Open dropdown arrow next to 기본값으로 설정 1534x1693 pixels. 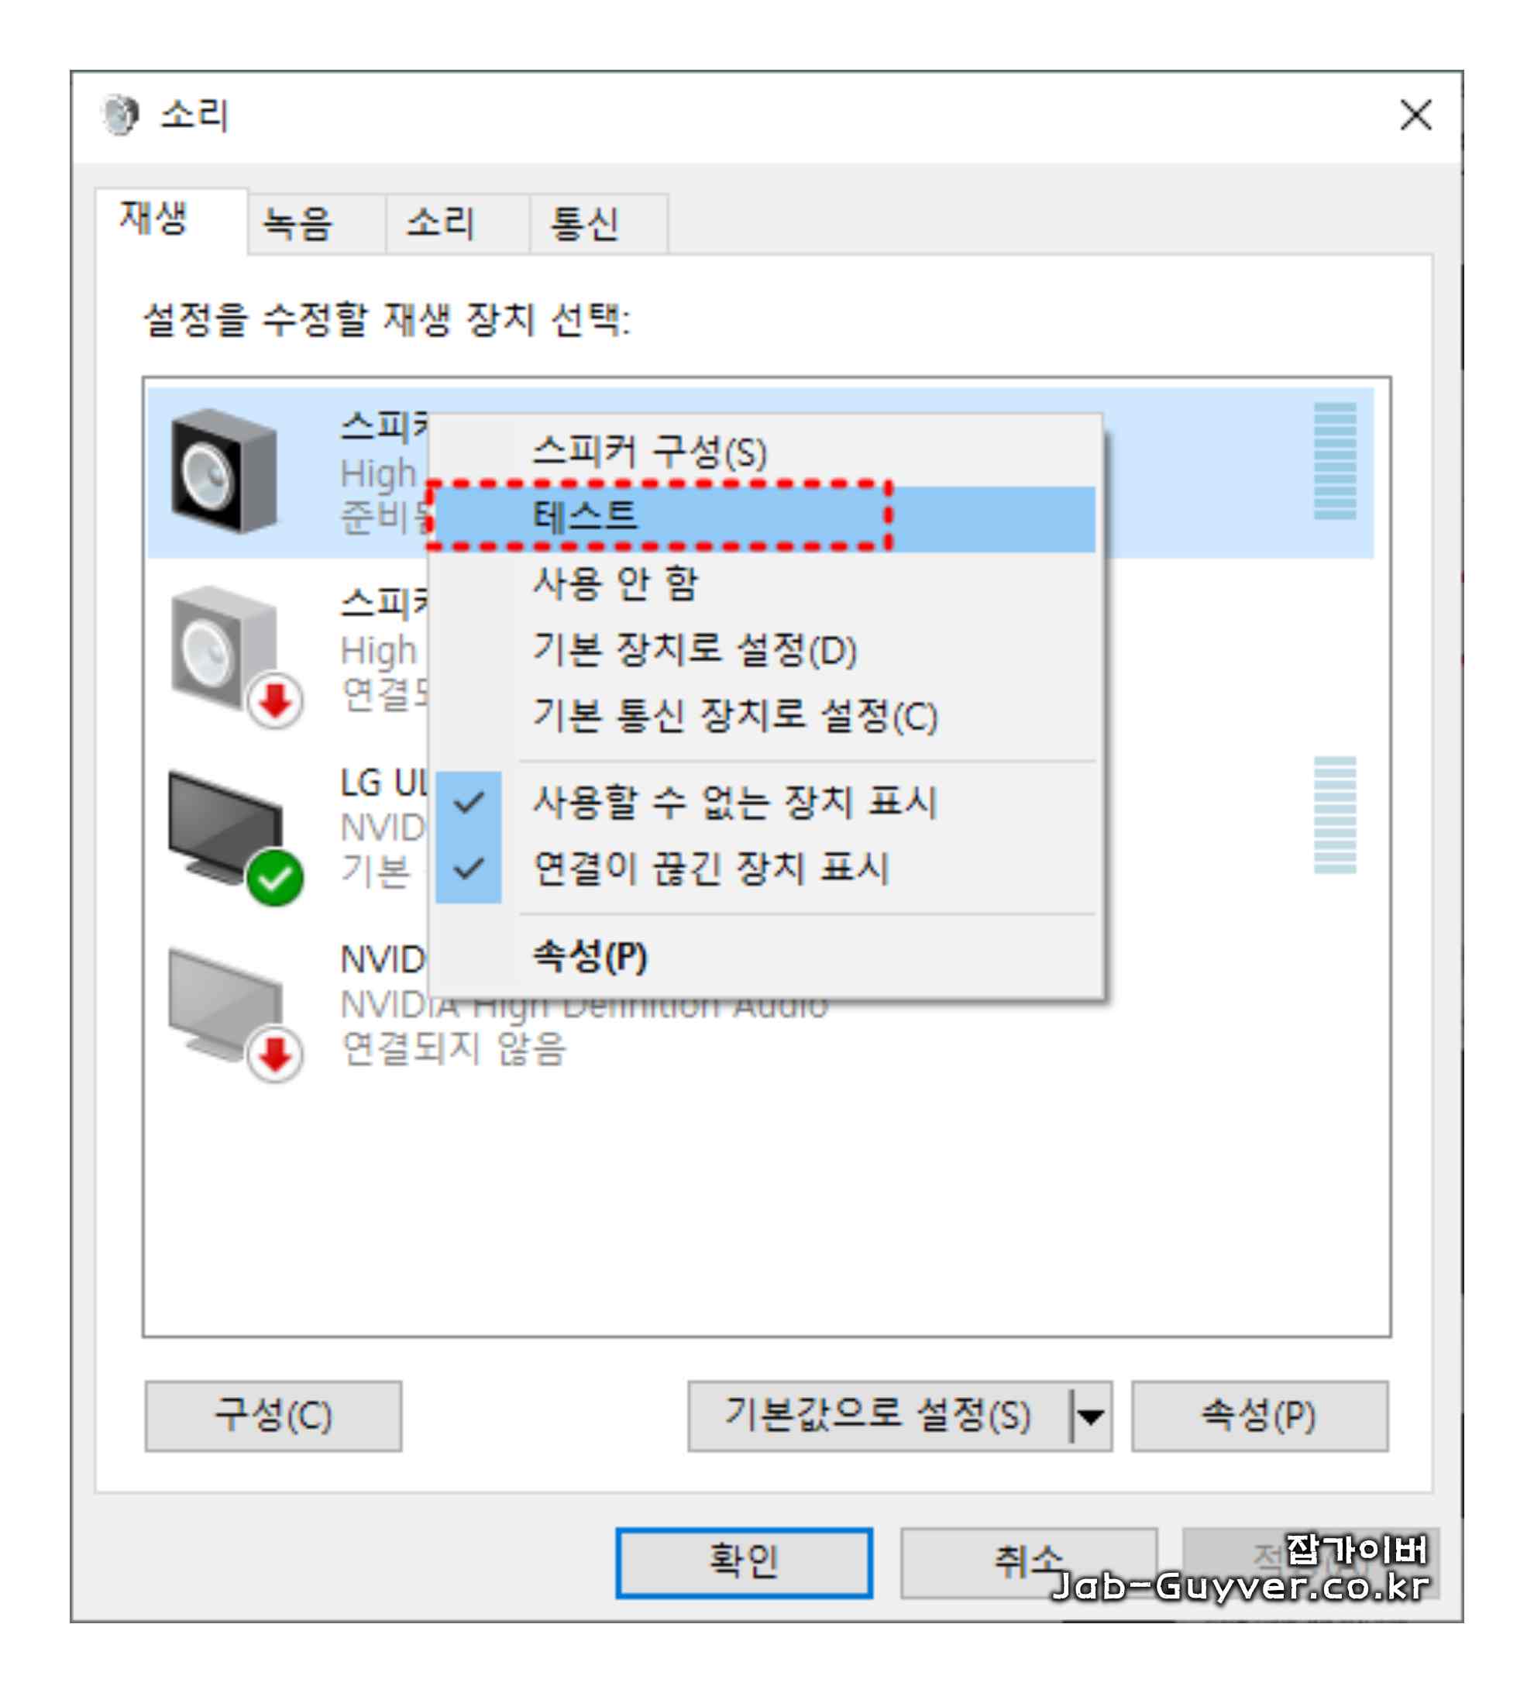(x=1091, y=1416)
